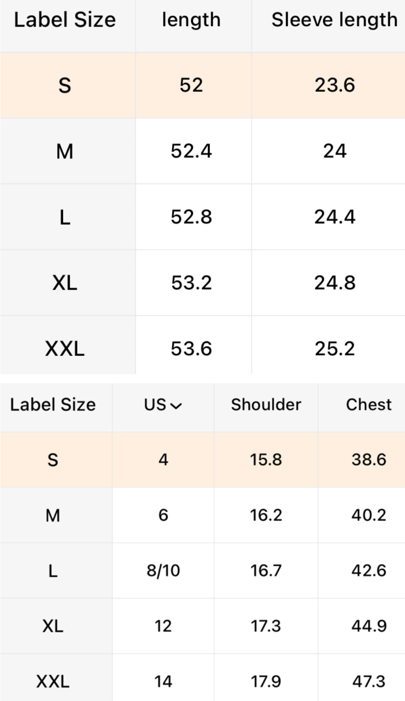Click the 53.6 length value
The image size is (405, 701).
tap(191, 349)
